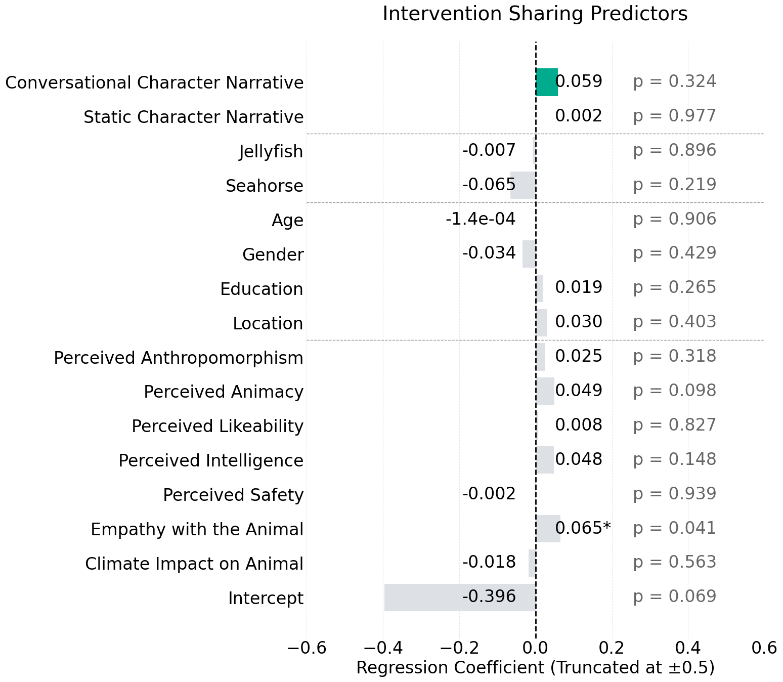The height and width of the screenshot is (682, 783).
Task: Click the −0.4 x-axis tick label
Action: coord(383,648)
